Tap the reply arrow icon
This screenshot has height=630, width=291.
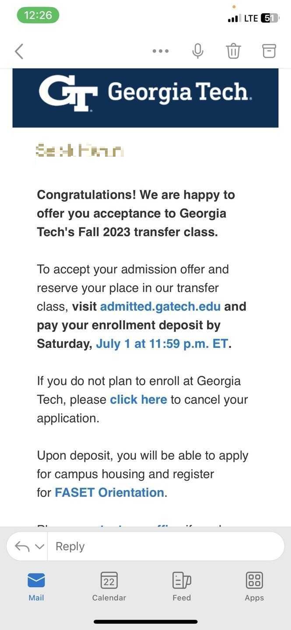click(x=22, y=546)
